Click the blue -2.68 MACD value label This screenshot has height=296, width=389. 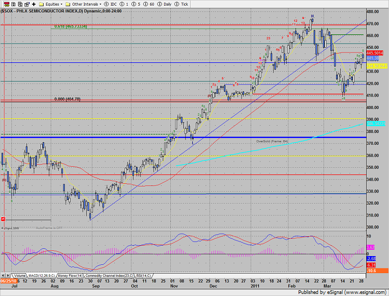coord(371,259)
